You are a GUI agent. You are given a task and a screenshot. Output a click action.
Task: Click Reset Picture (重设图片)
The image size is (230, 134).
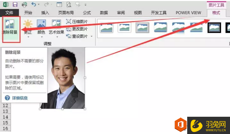coord(77,36)
